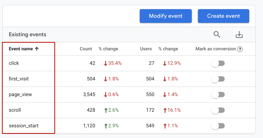Screen dimensions: 263x138
Task: Enable scroll event as conversion
Action: pos(218,110)
